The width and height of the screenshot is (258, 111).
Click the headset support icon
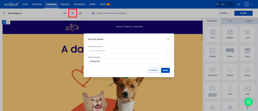pos(239,4)
